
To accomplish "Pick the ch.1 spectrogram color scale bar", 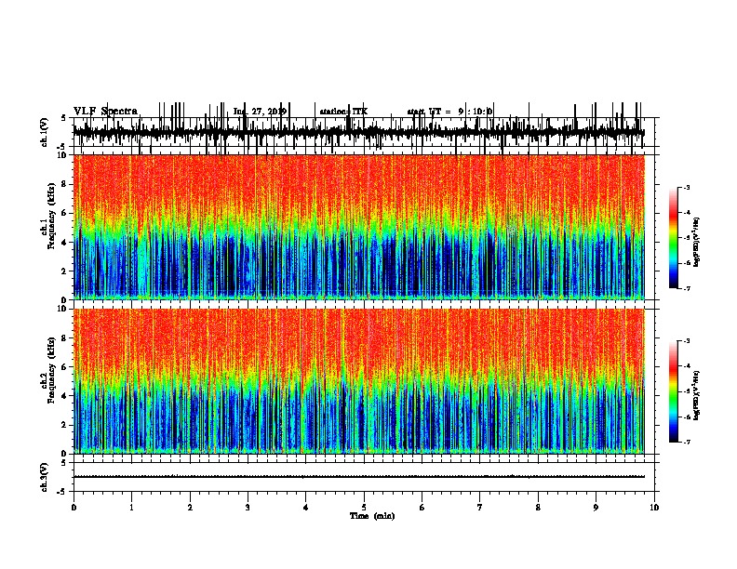I will point(673,238).
